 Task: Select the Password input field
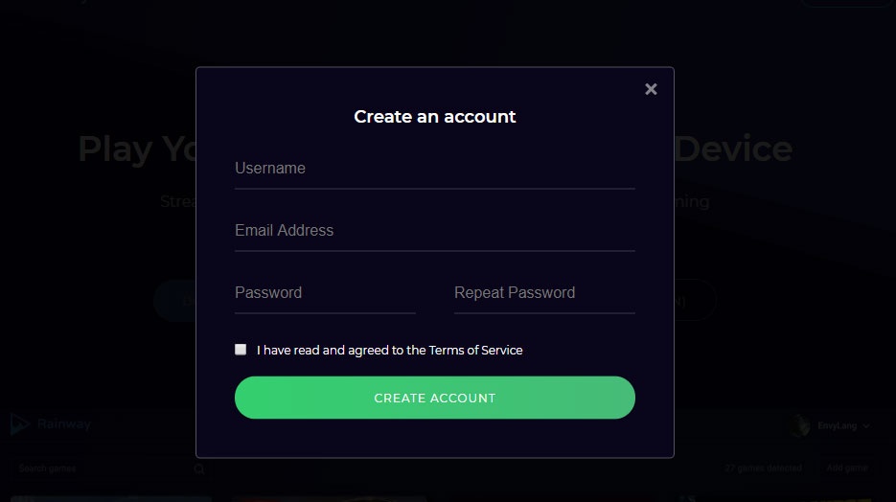tap(325, 293)
